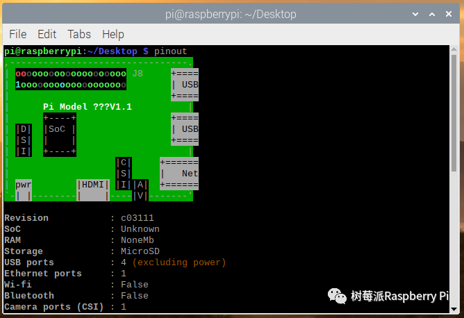Click the Pi Model version text
The image size is (464, 318).
(x=88, y=106)
